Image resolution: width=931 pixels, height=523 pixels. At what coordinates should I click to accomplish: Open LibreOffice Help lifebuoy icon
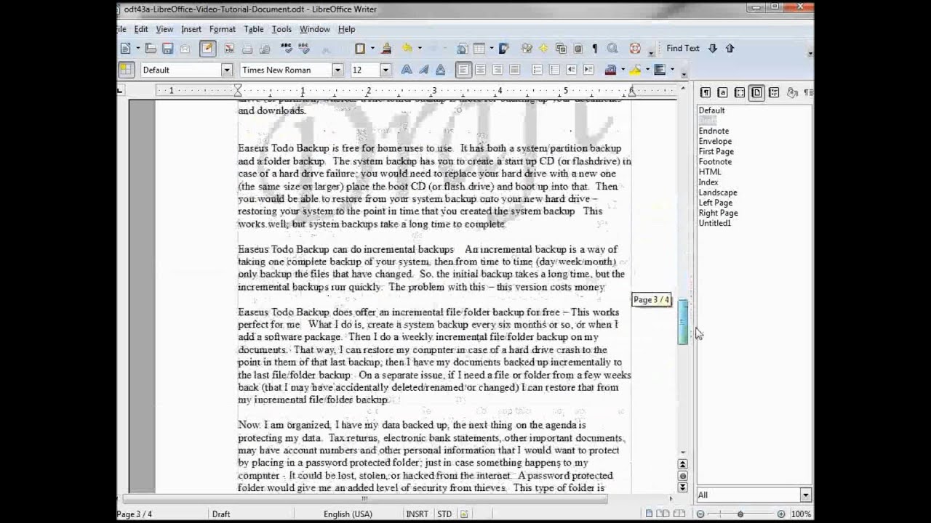click(x=635, y=49)
